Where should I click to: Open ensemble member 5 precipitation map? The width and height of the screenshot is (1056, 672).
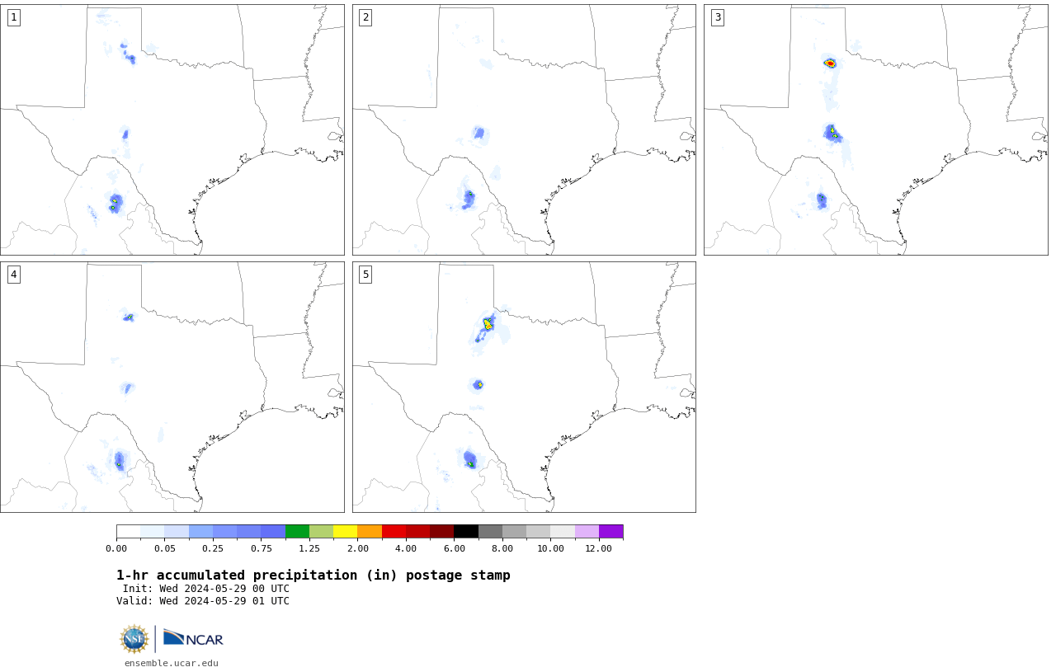click(524, 387)
